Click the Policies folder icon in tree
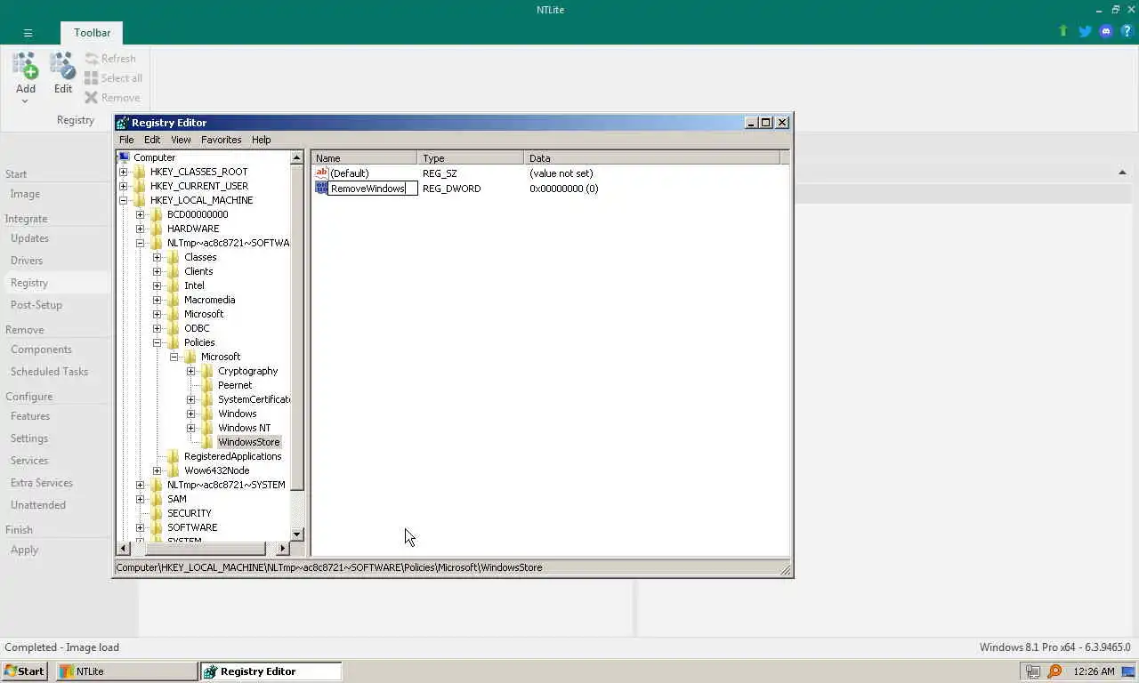The height and width of the screenshot is (683, 1139). pos(174,342)
